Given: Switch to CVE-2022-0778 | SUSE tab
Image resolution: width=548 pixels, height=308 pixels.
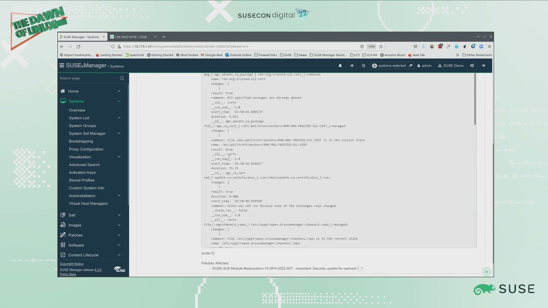Looking at the screenshot, I should point(131,37).
